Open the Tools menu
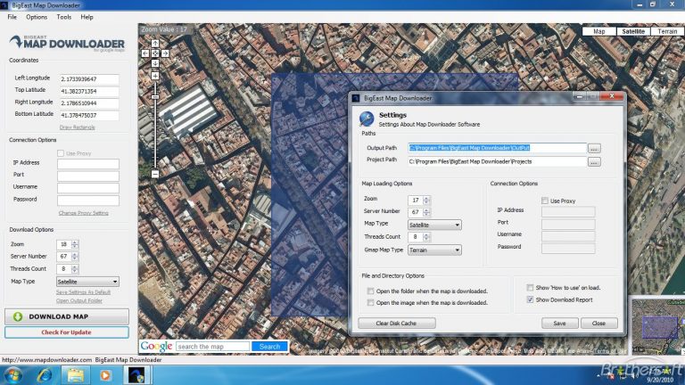 point(63,17)
